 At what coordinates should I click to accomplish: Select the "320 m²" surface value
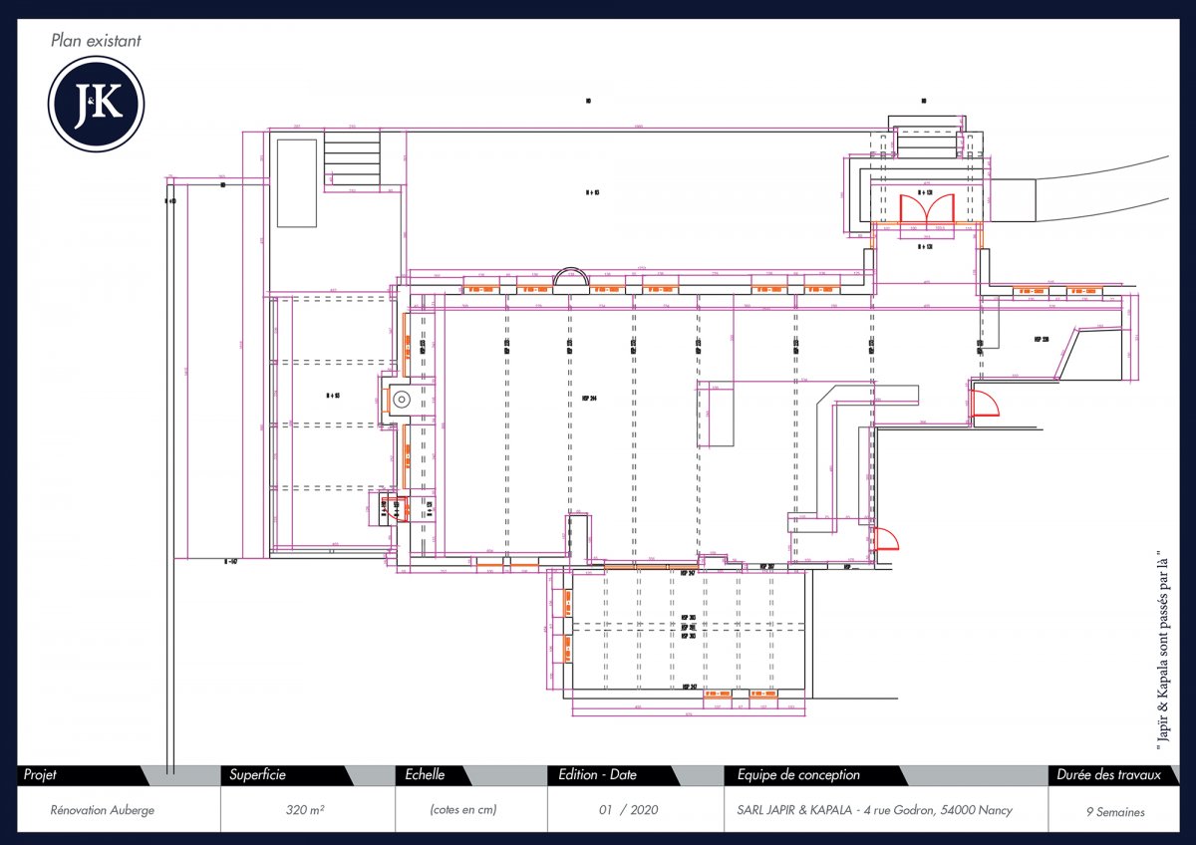click(x=305, y=810)
